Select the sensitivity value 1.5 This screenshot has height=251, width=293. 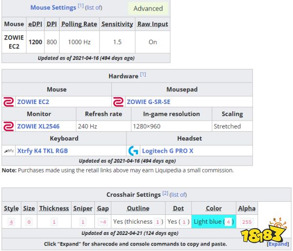click(x=117, y=42)
